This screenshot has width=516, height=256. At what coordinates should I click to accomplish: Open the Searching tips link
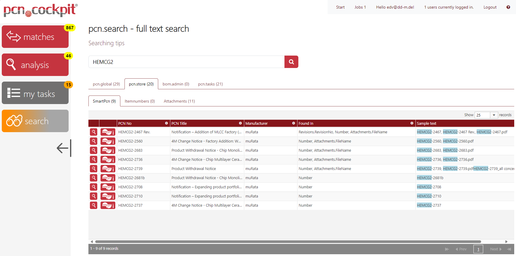point(106,43)
